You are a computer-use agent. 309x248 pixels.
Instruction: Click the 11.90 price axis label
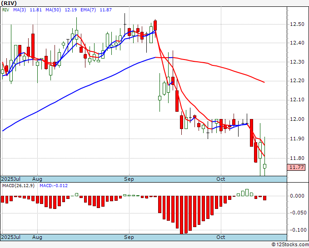point(297,139)
